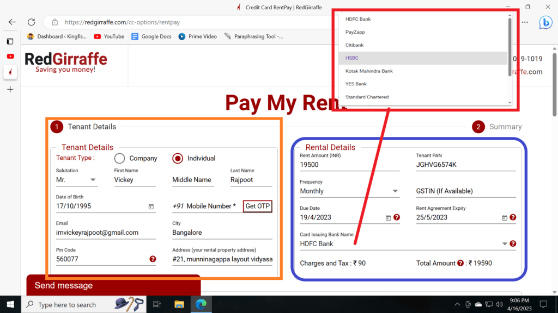The width and height of the screenshot is (558, 313).
Task: Show help for Rent Agreement Expiry
Action: click(513, 217)
